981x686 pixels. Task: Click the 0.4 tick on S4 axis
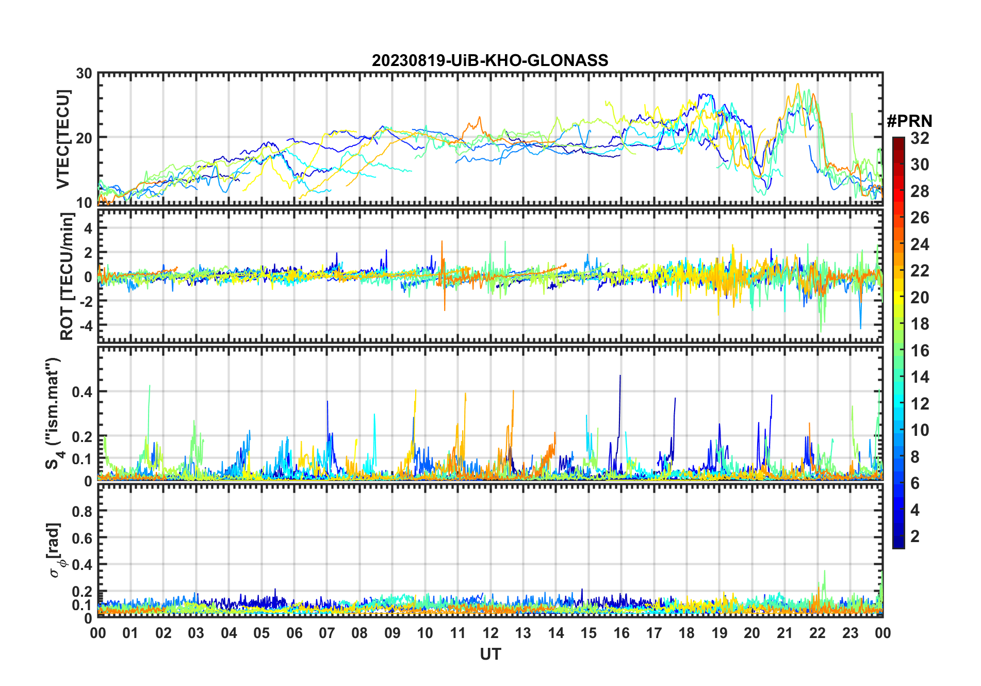click(x=82, y=392)
